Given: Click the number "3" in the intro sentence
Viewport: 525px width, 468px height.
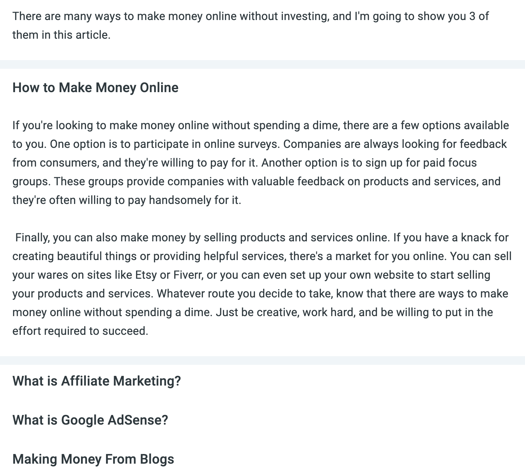Looking at the screenshot, I should (x=472, y=16).
